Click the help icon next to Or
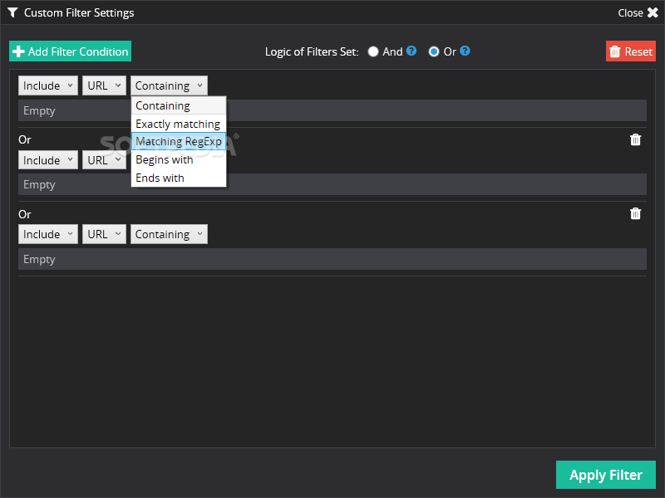This screenshot has height=498, width=665. 465,51
